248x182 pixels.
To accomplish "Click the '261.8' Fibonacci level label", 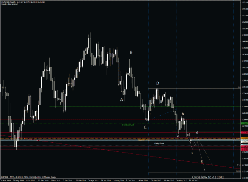I will click(238, 171).
